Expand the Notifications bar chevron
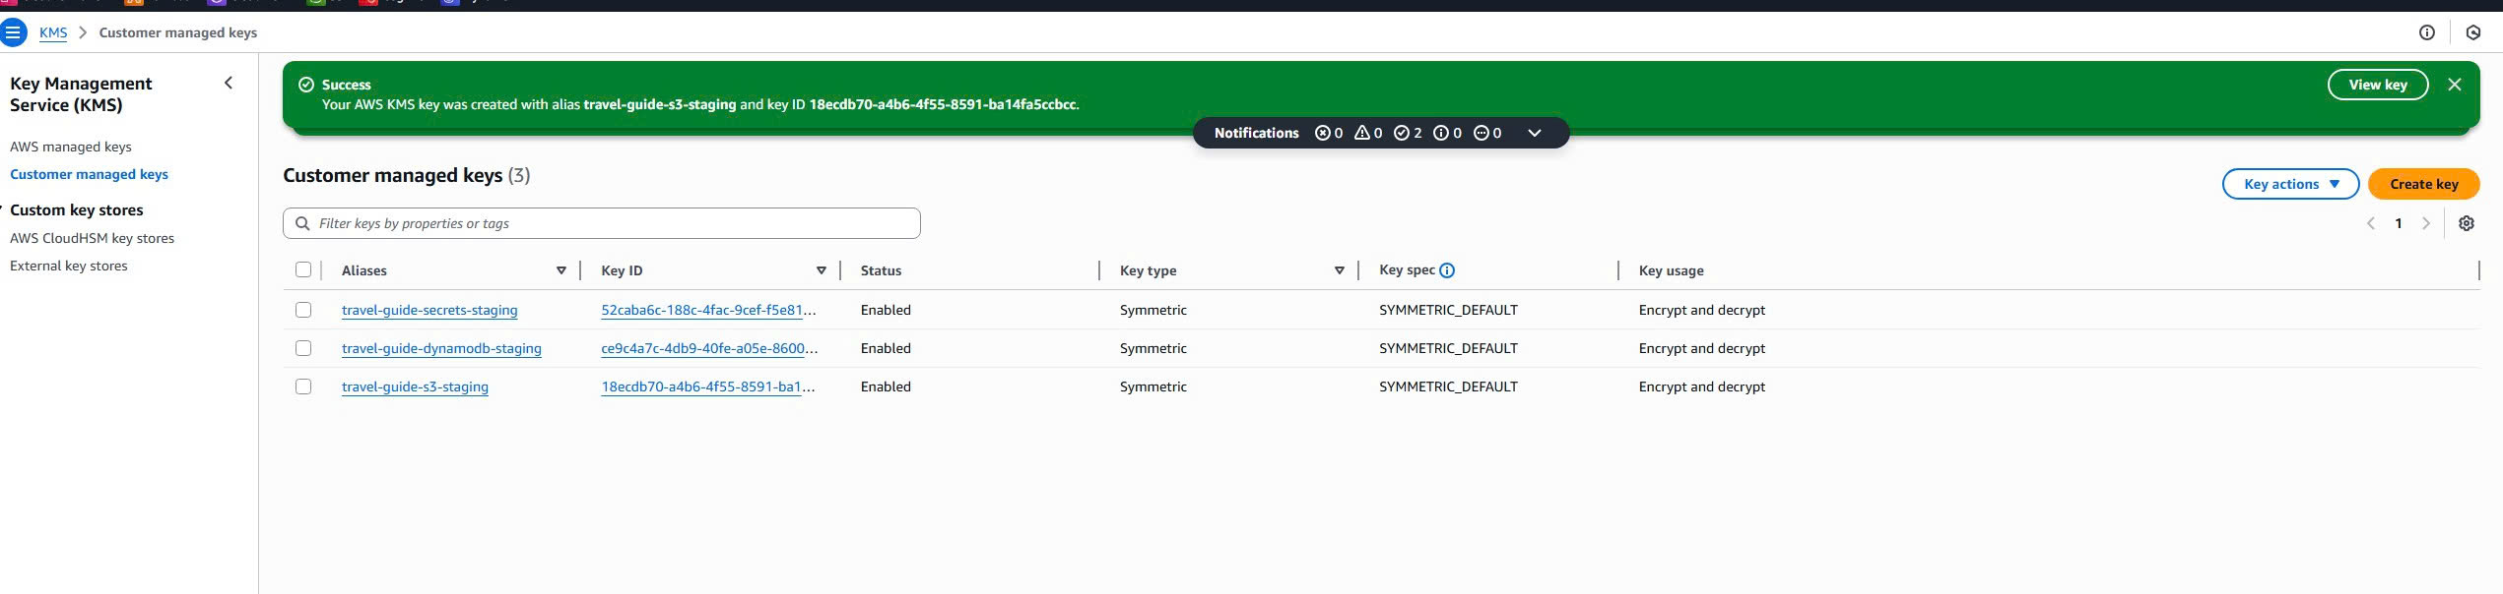The width and height of the screenshot is (2503, 594). point(1534,133)
